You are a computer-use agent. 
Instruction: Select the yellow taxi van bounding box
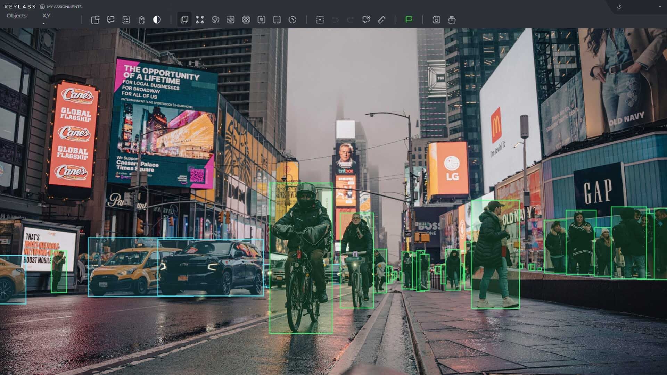coord(123,267)
